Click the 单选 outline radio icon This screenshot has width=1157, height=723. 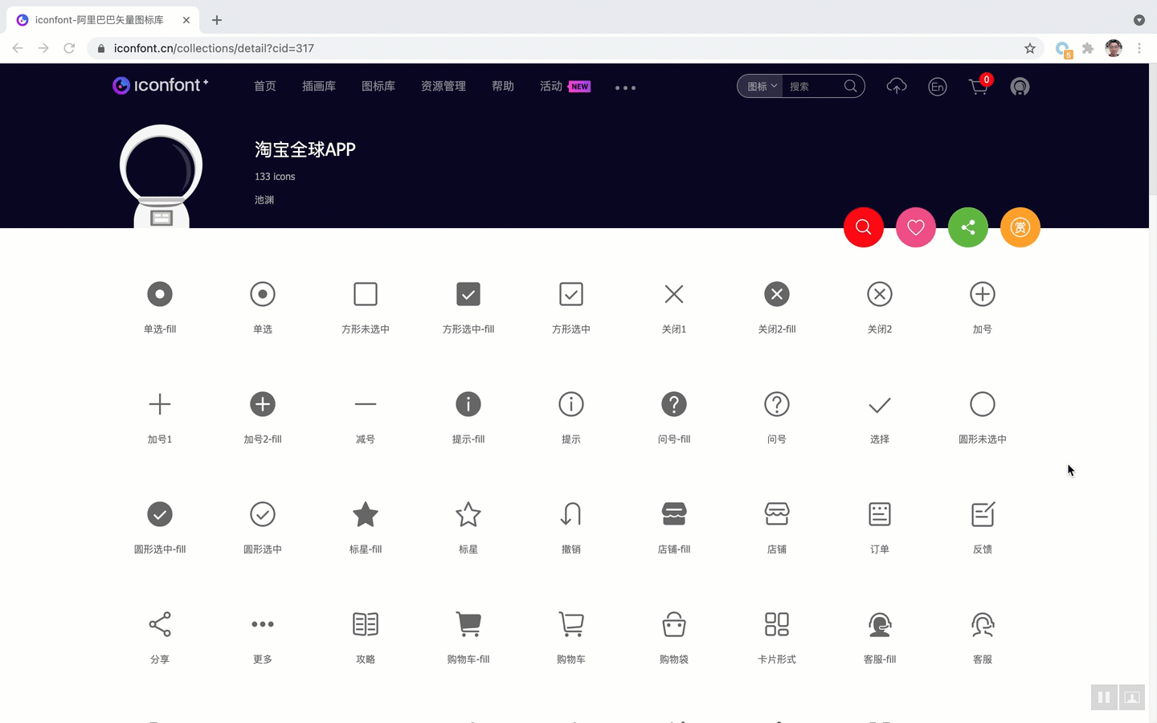tap(263, 294)
